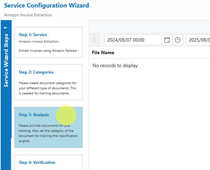Jump to Step 4: Verification
210x170 pixels.
click(x=37, y=163)
